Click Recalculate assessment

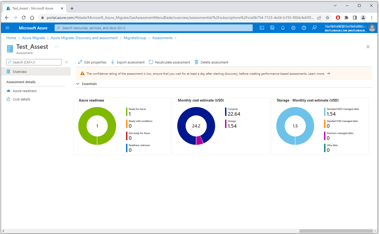coord(170,62)
